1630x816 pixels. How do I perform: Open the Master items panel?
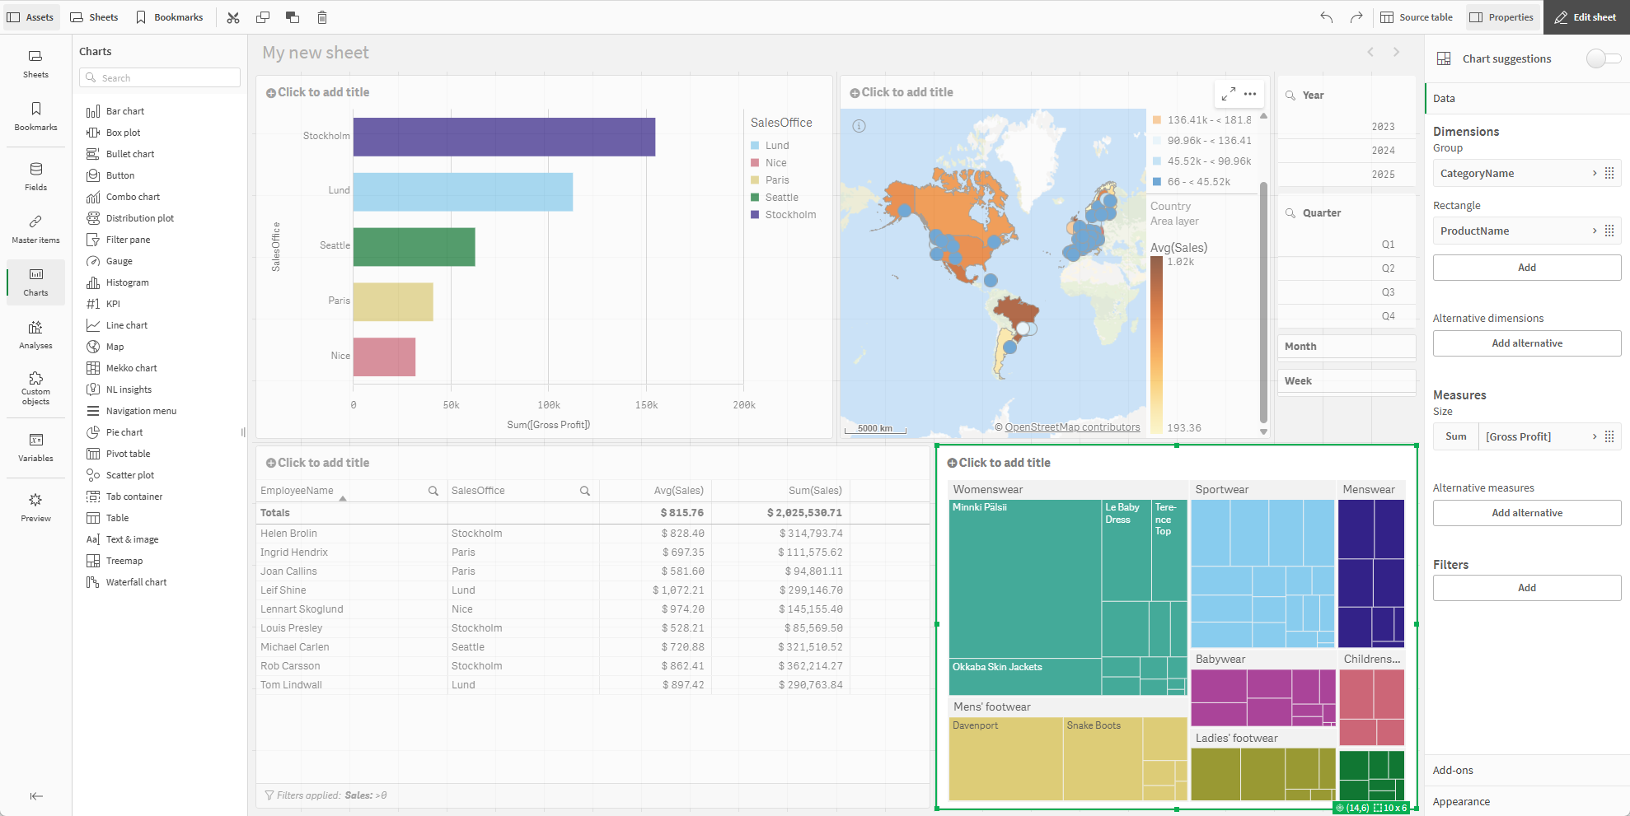tap(35, 228)
